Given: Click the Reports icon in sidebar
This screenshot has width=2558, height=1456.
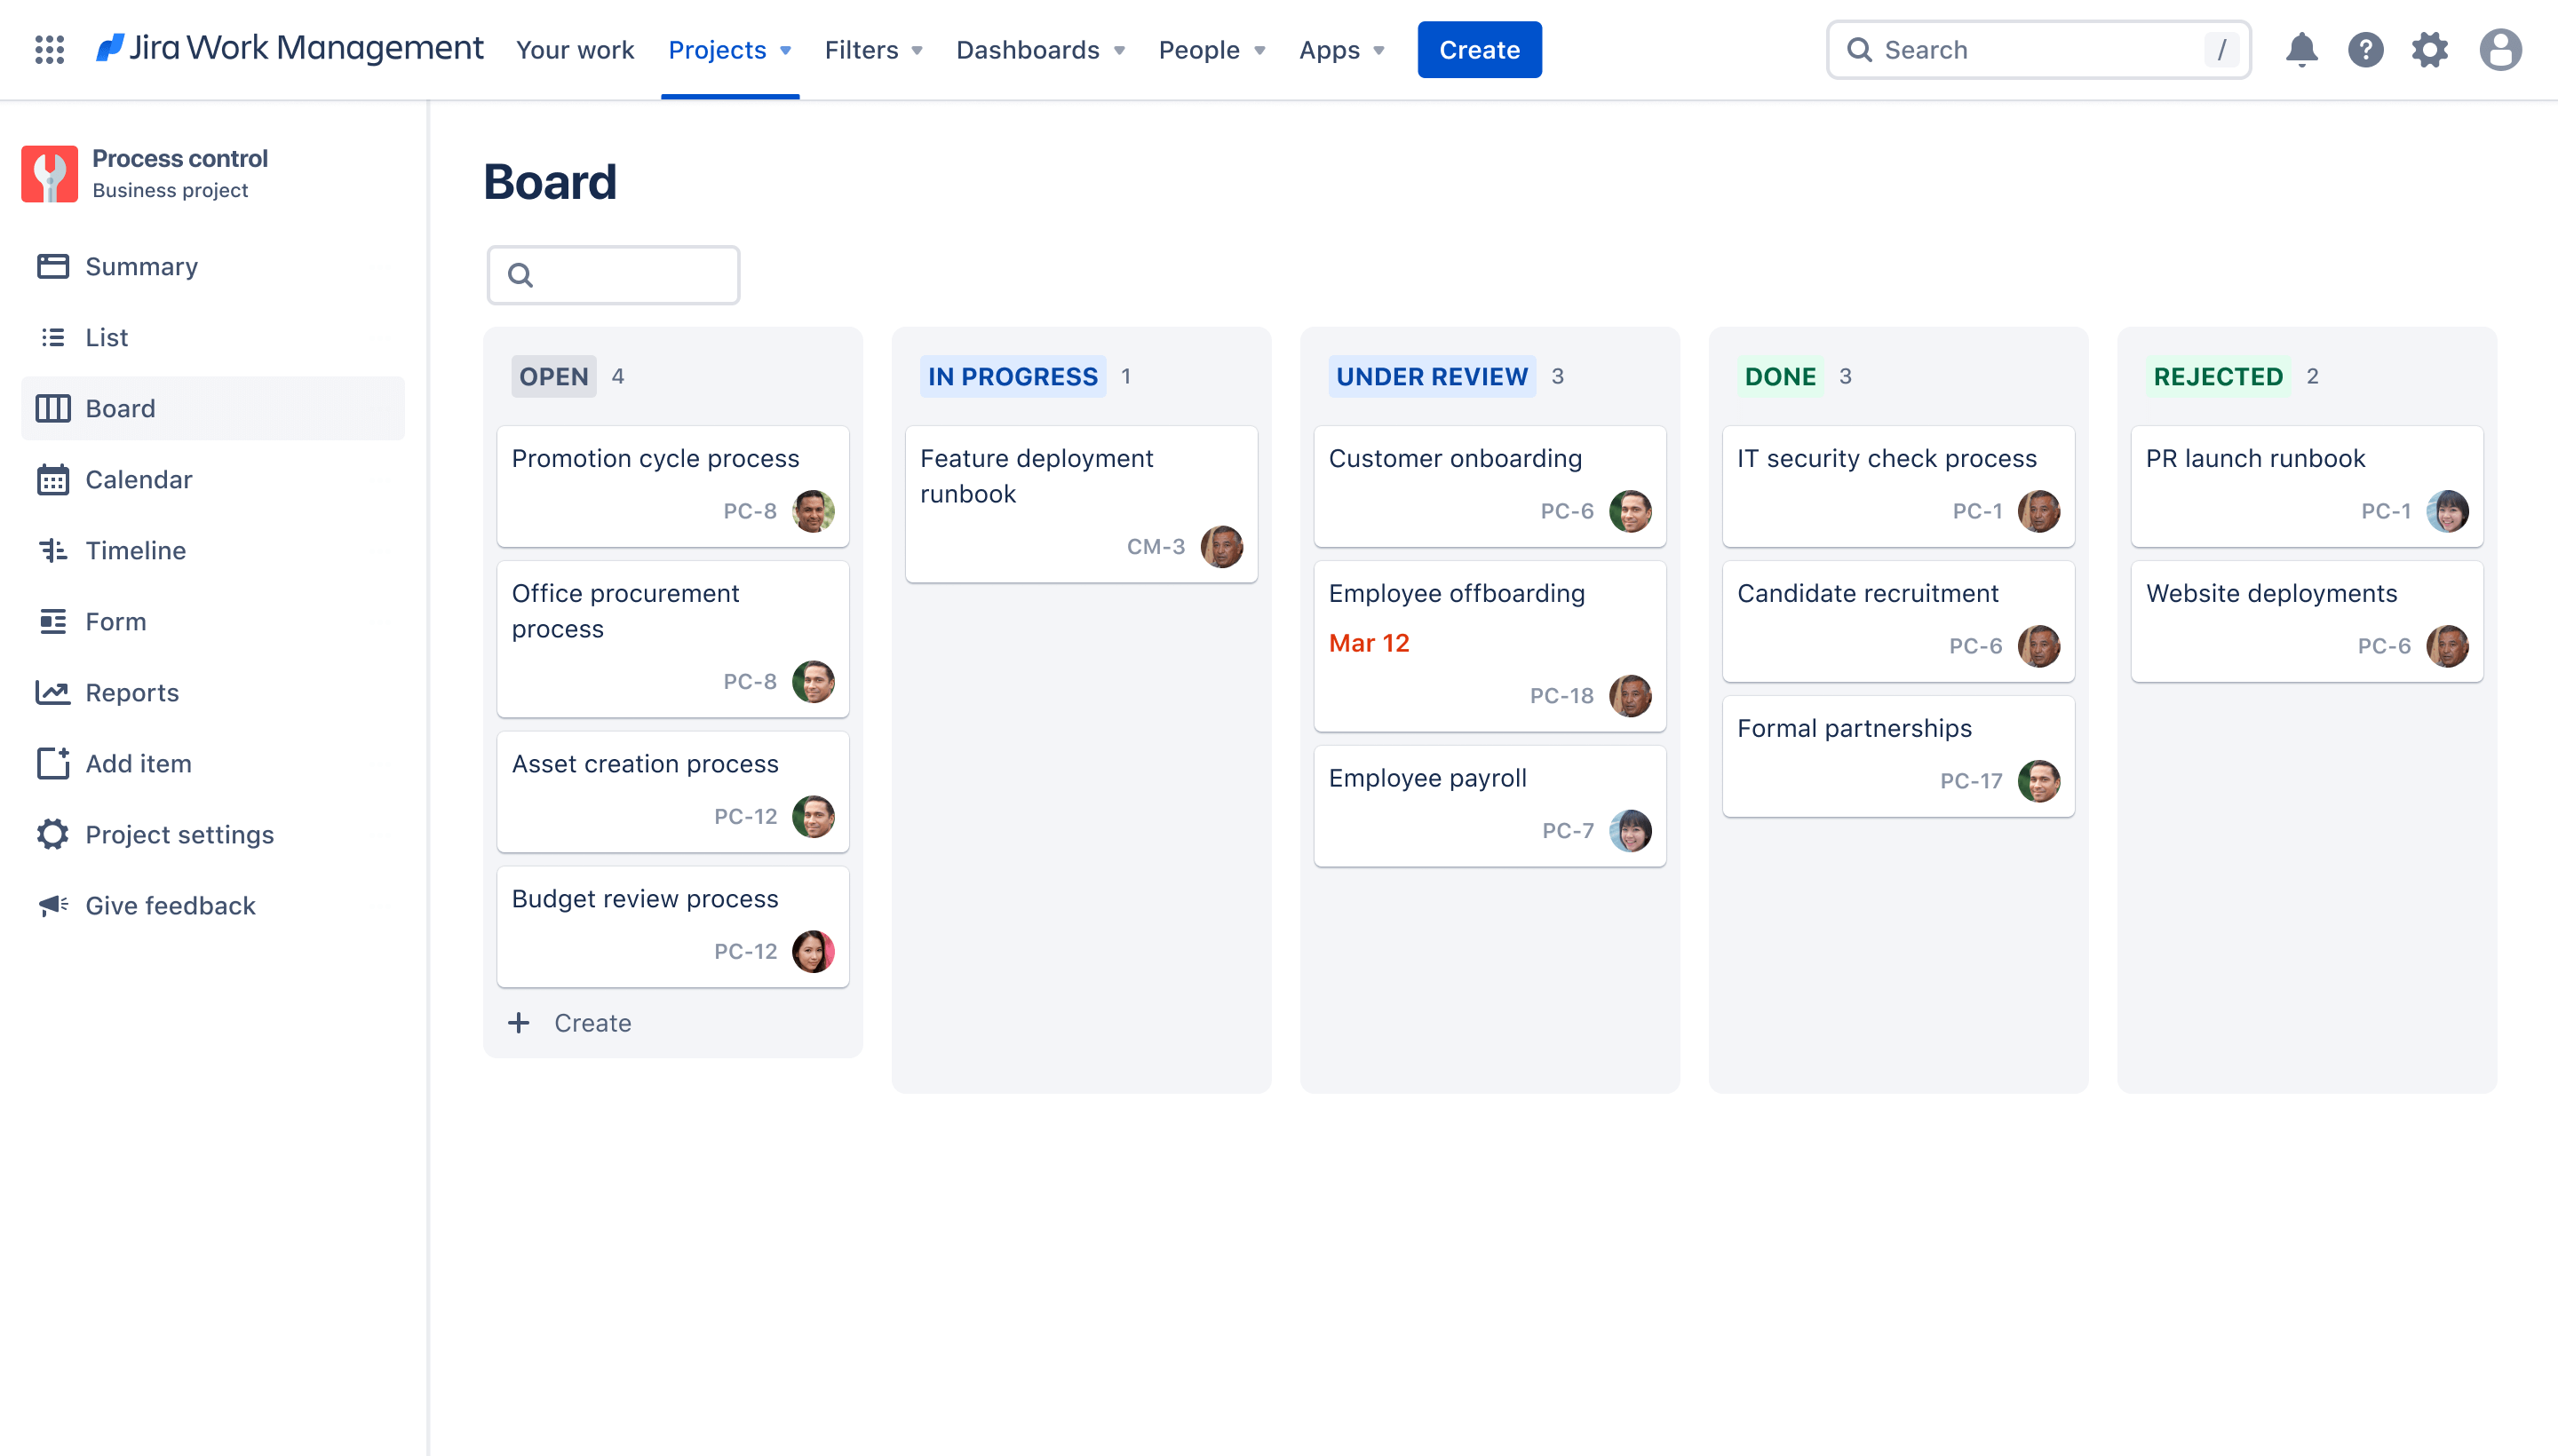Looking at the screenshot, I should [x=51, y=692].
